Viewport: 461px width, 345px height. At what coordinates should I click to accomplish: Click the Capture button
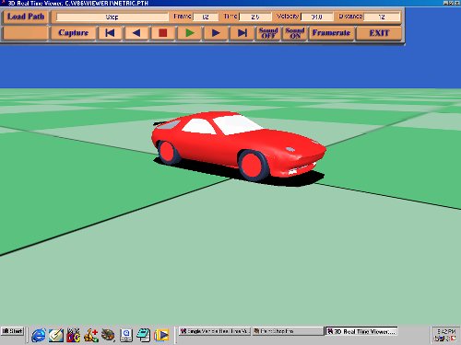tap(73, 33)
